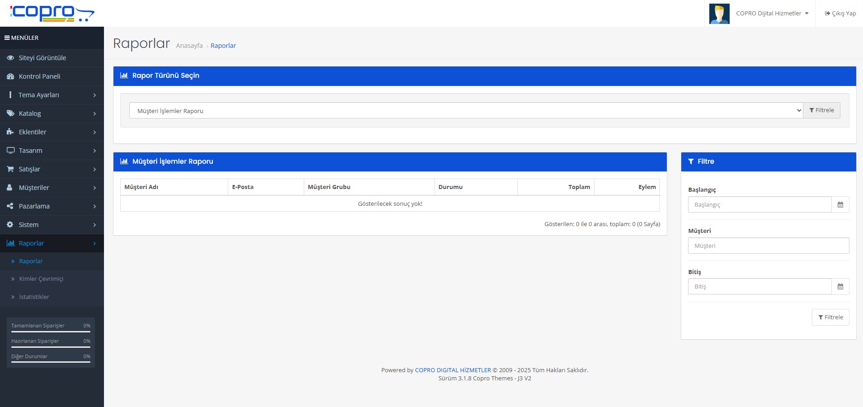Click the Sistem gear icon
The width and height of the screenshot is (863, 407).
tap(10, 225)
